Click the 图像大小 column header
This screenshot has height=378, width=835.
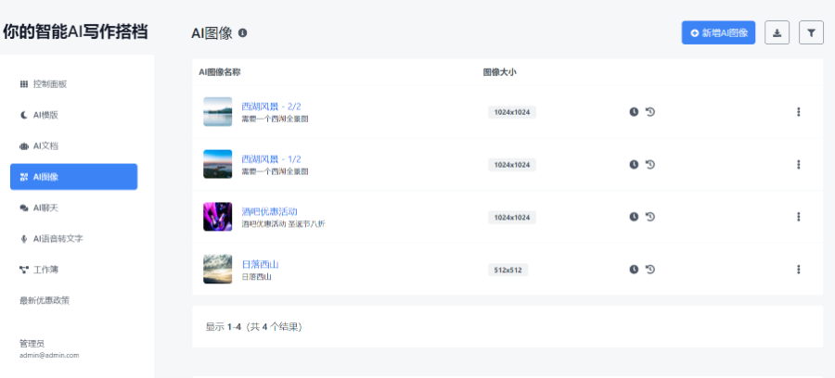point(499,72)
